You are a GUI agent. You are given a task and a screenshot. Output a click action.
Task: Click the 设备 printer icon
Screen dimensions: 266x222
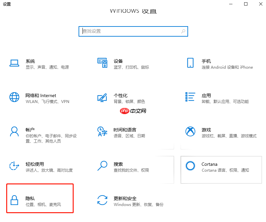102,63
